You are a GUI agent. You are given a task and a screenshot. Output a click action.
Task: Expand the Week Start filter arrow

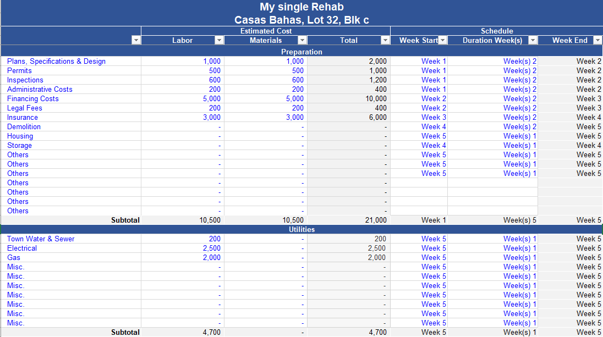(442, 40)
